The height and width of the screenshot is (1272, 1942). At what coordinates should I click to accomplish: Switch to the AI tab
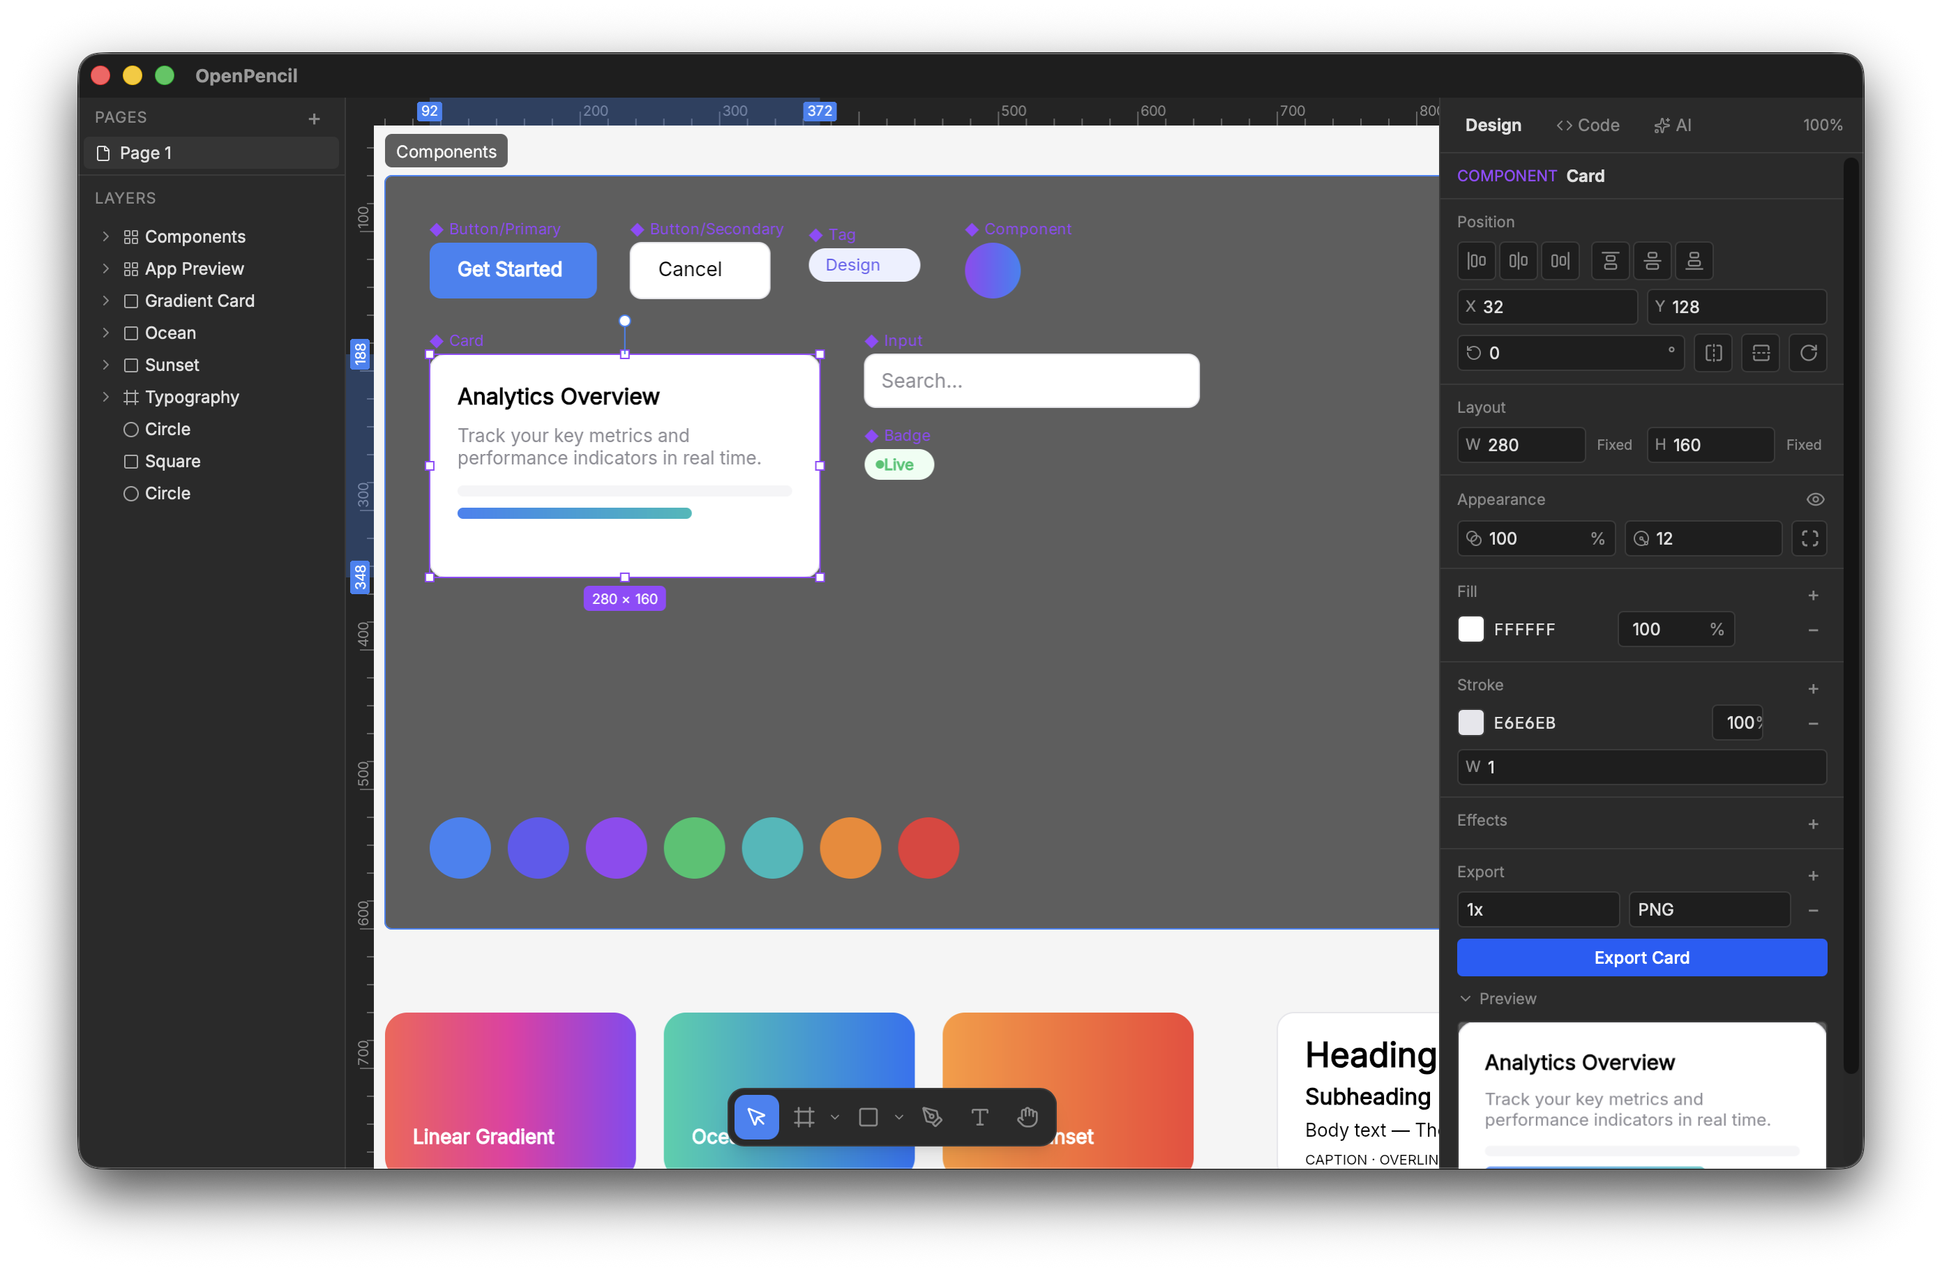[1672, 125]
